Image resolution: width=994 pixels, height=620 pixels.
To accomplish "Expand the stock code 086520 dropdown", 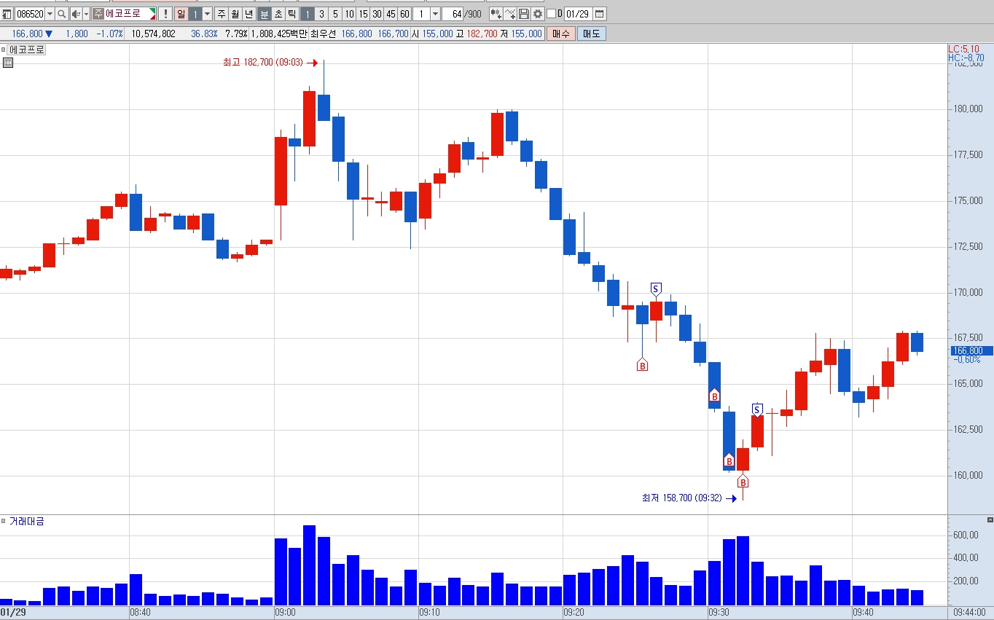I will tap(50, 14).
